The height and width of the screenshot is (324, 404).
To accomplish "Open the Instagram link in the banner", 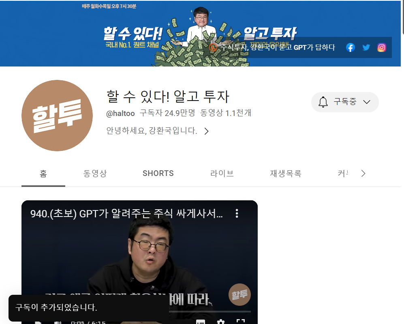I will point(382,47).
